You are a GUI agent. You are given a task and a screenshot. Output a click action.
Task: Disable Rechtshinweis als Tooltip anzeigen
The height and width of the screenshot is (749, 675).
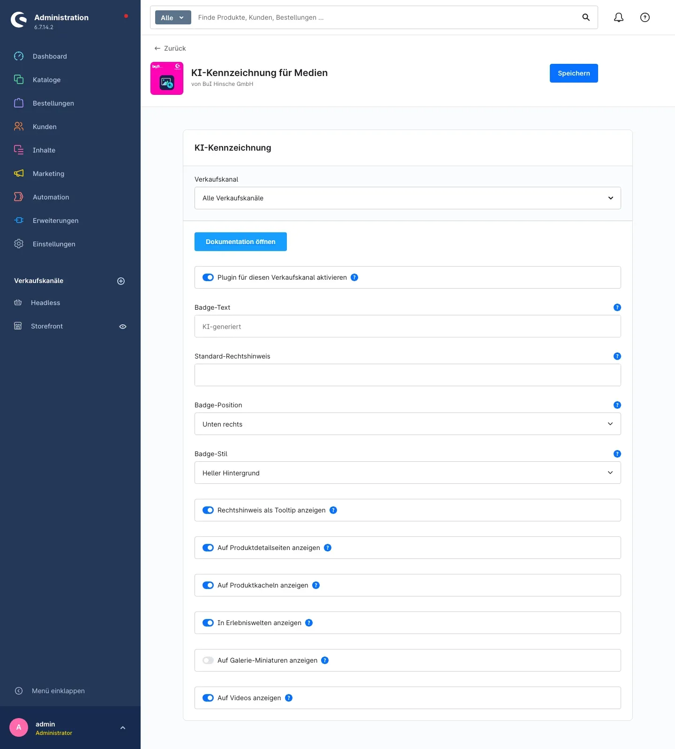click(208, 510)
